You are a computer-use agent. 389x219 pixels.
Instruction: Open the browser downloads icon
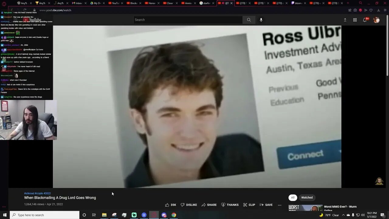tap(378, 10)
